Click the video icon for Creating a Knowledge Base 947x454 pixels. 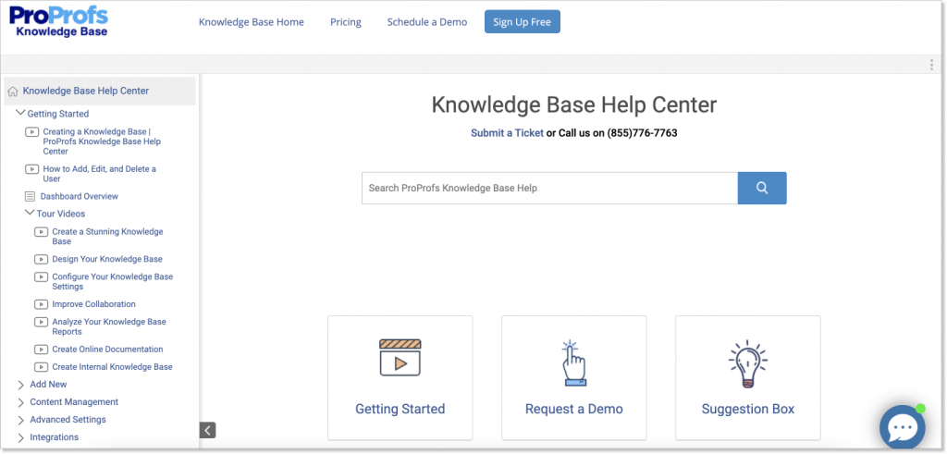click(x=32, y=131)
